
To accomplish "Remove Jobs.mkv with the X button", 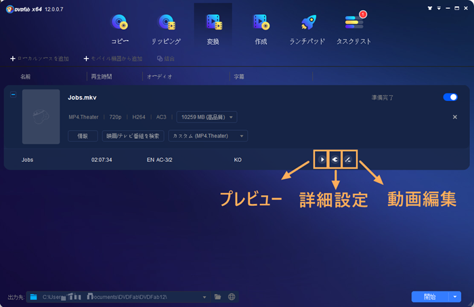I will (x=455, y=117).
